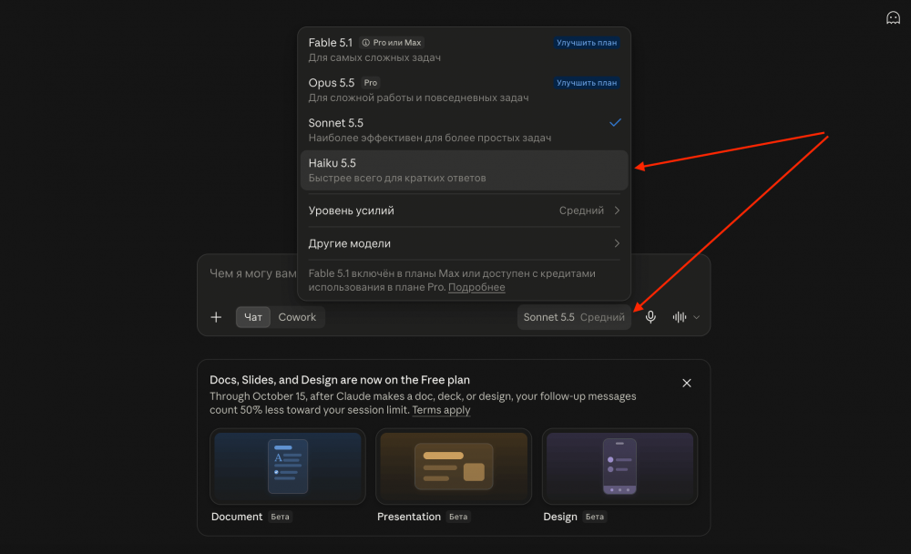Switch to Чат mode
Screen dimensions: 911x554
point(252,317)
